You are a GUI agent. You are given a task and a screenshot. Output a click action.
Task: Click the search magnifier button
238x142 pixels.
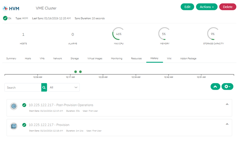(x=44, y=87)
